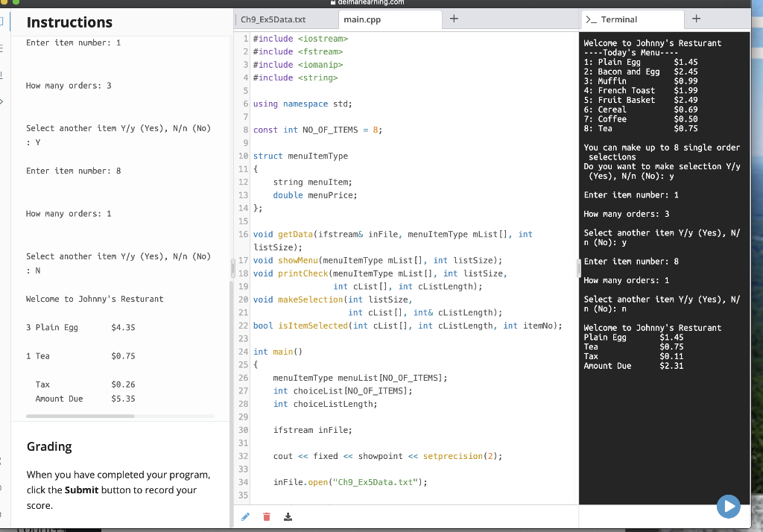Screen dimensions: 763x532
Task: Click line number 24 in the code editor
Action: coord(243,351)
